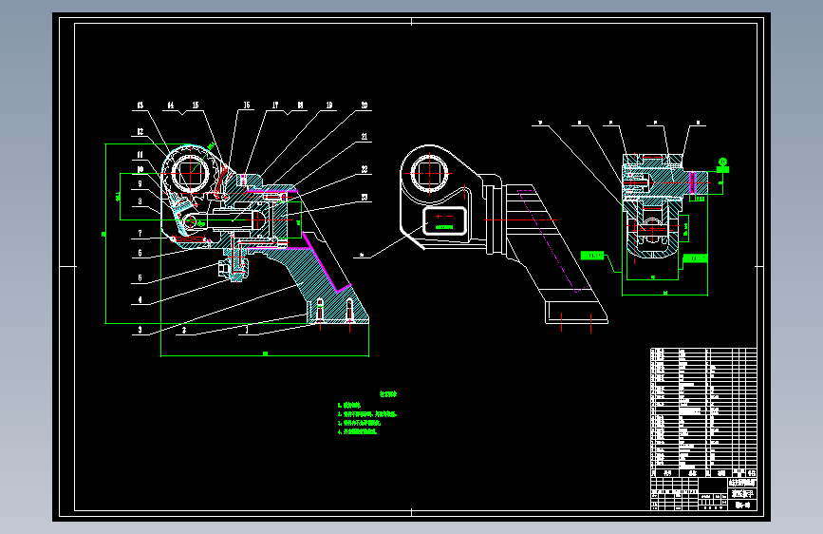This screenshot has width=823, height=534.
Task: Select part balloon number 20
Action: tap(365, 105)
